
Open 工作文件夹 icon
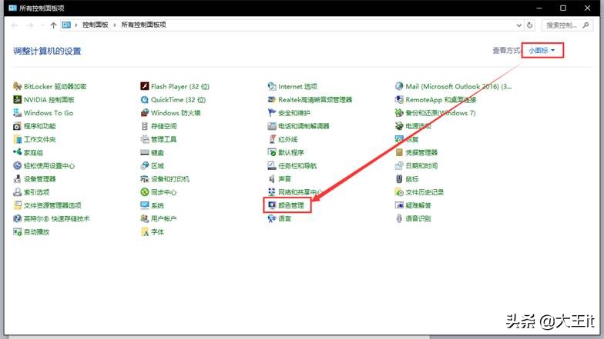(x=17, y=139)
